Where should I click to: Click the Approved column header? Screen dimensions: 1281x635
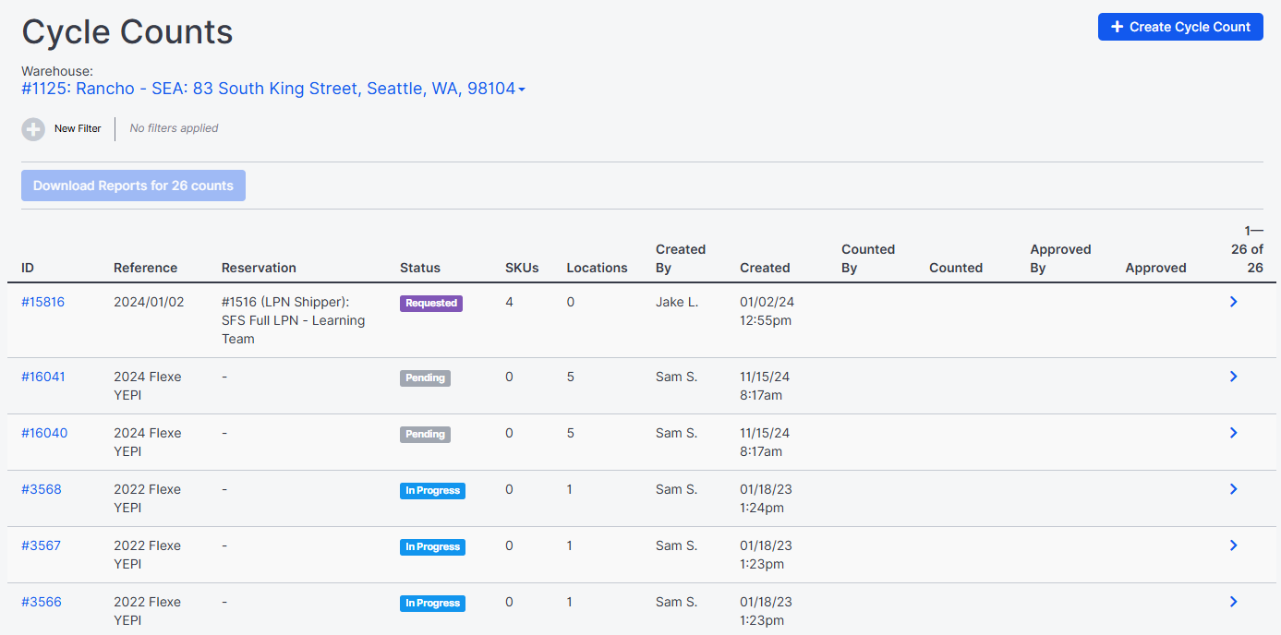point(1155,268)
